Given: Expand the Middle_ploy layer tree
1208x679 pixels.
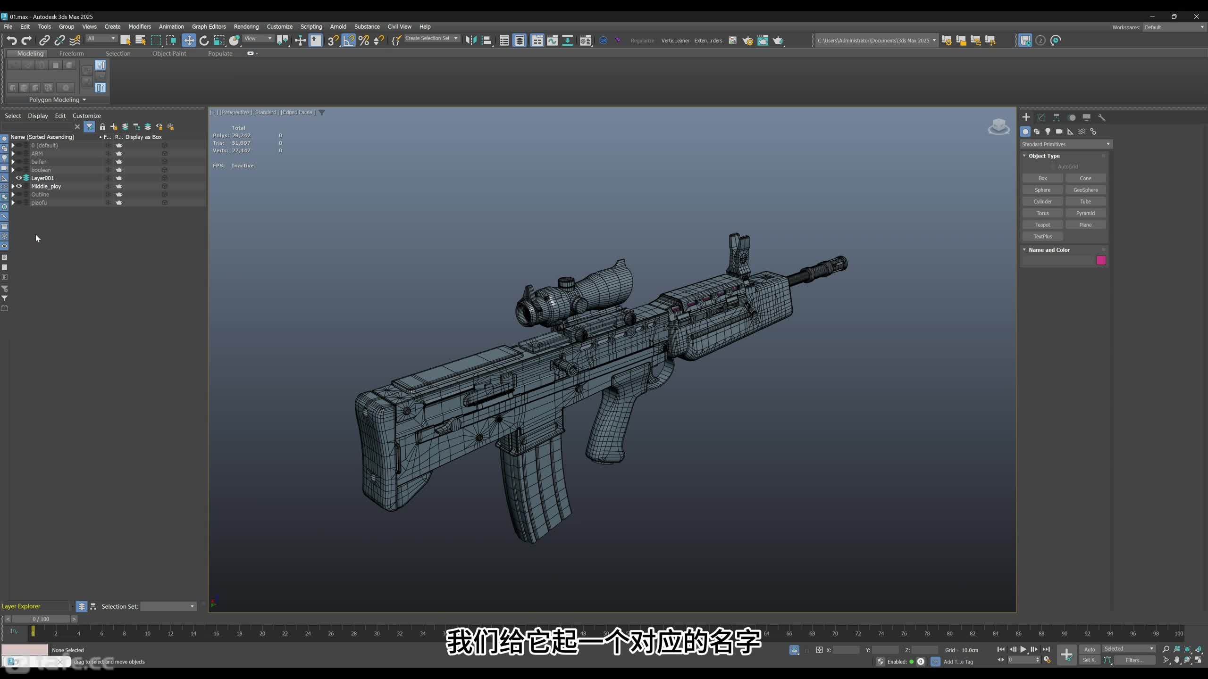Looking at the screenshot, I should (13, 186).
